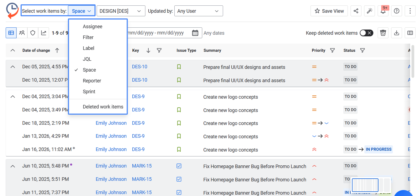Toggle Keep deleted work items switch

coord(366,33)
